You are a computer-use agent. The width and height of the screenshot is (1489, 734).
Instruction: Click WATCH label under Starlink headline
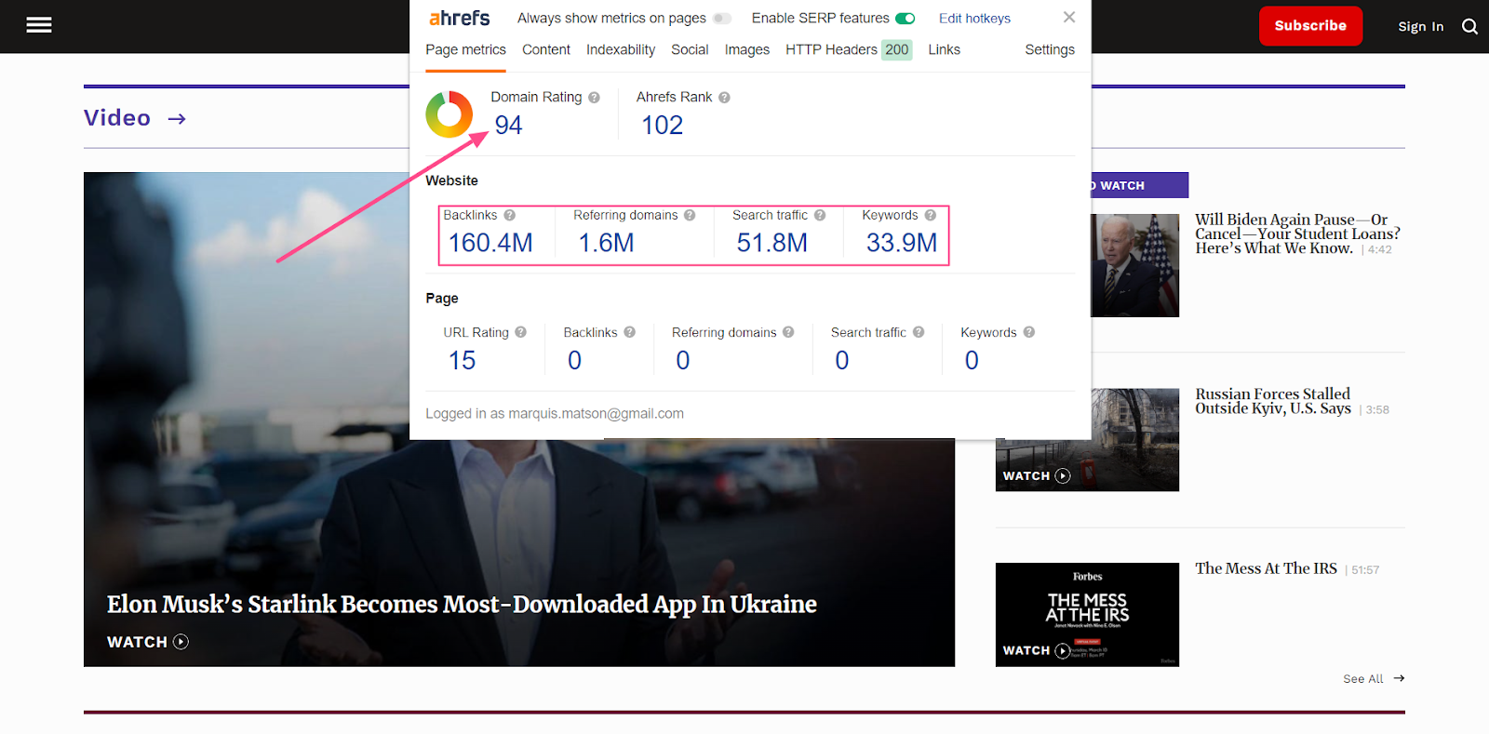click(137, 642)
